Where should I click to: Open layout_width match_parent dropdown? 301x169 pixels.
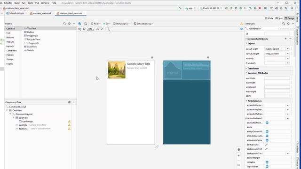coord(287,49)
